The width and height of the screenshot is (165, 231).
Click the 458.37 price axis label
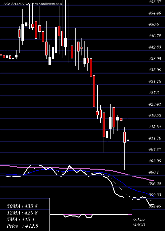click(x=155, y=2)
